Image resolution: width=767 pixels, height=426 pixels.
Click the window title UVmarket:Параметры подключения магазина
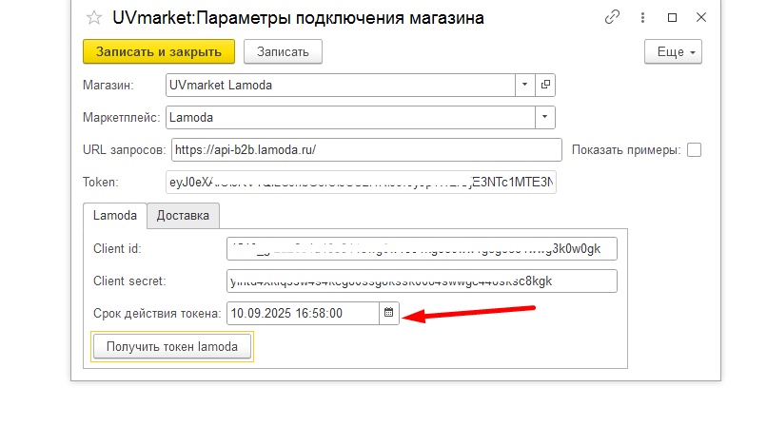[298, 18]
